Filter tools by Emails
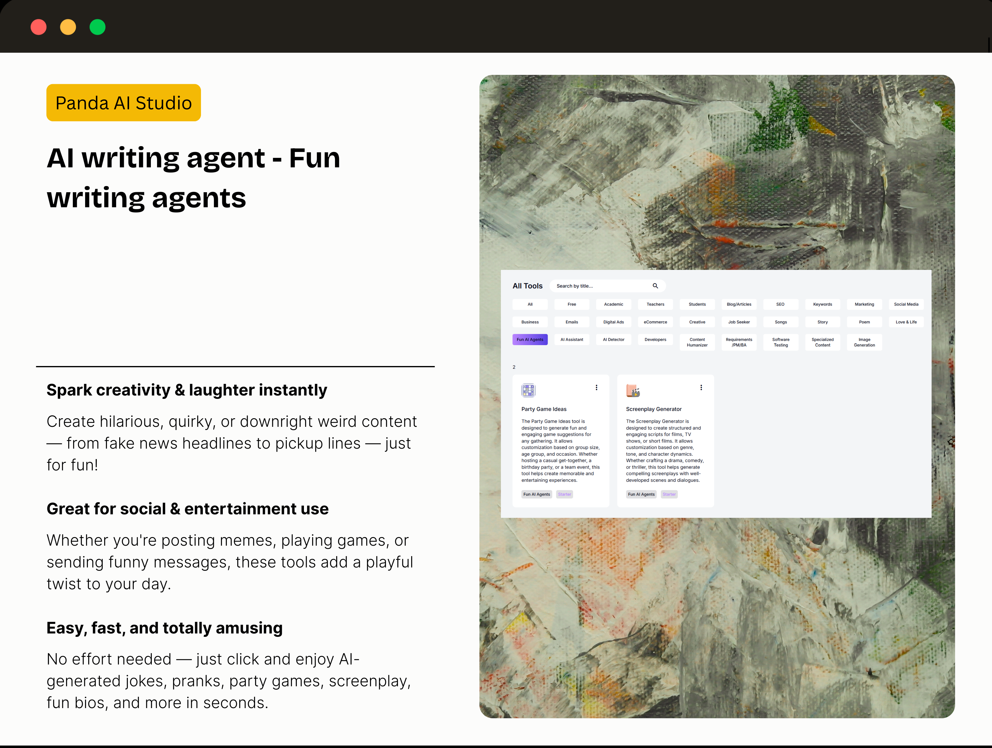This screenshot has width=992, height=748. click(572, 322)
